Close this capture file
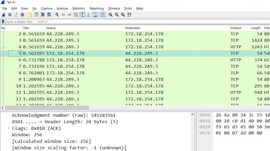The image size is (270, 151). click(x=43, y=15)
